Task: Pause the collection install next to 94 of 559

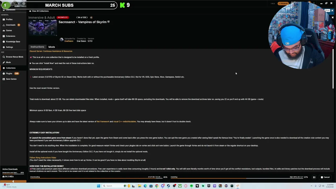Action: point(91,18)
